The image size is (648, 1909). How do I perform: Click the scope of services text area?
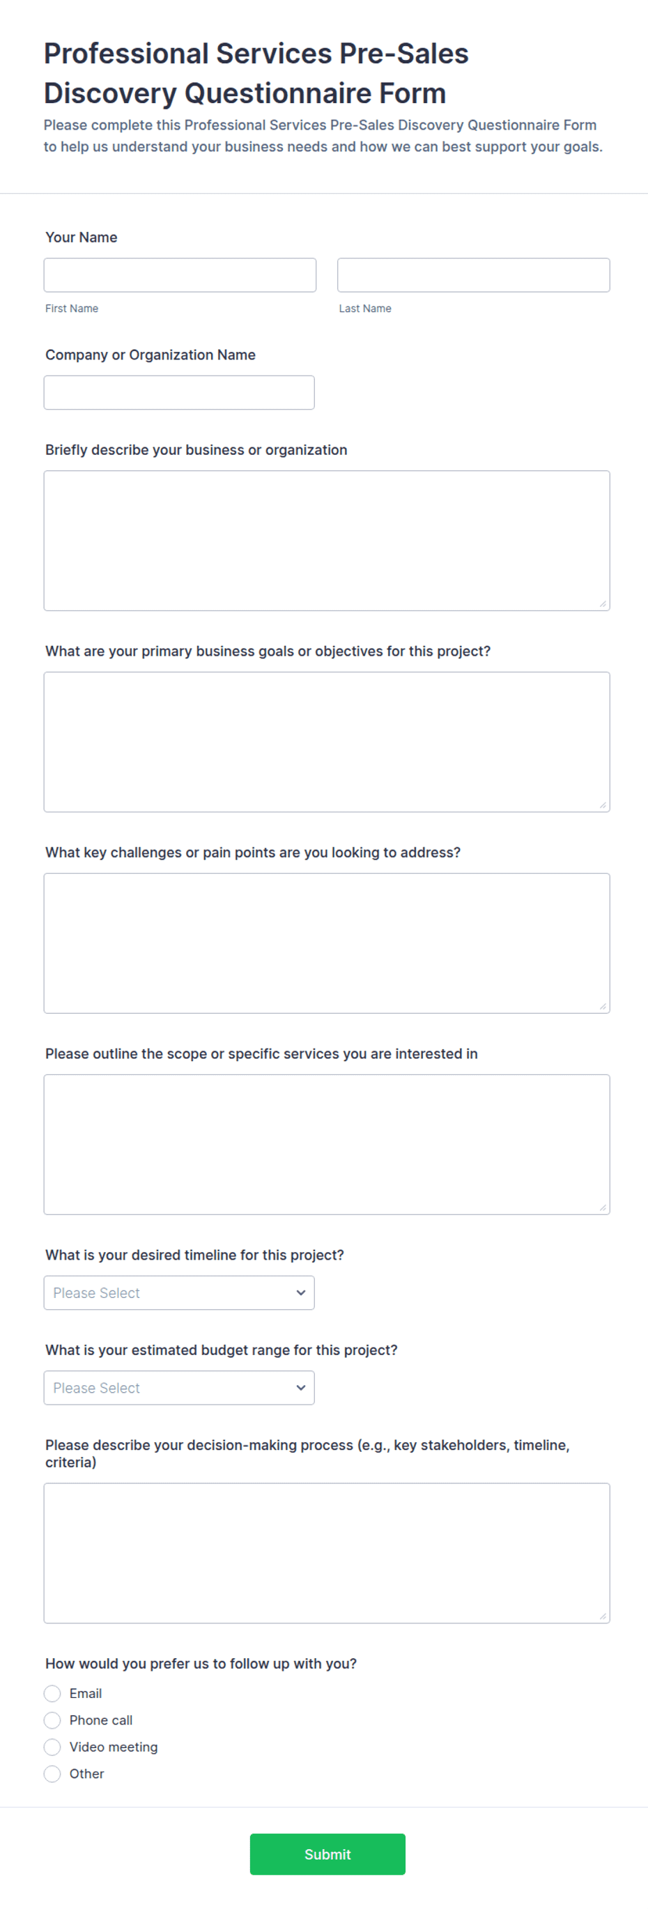click(326, 1144)
